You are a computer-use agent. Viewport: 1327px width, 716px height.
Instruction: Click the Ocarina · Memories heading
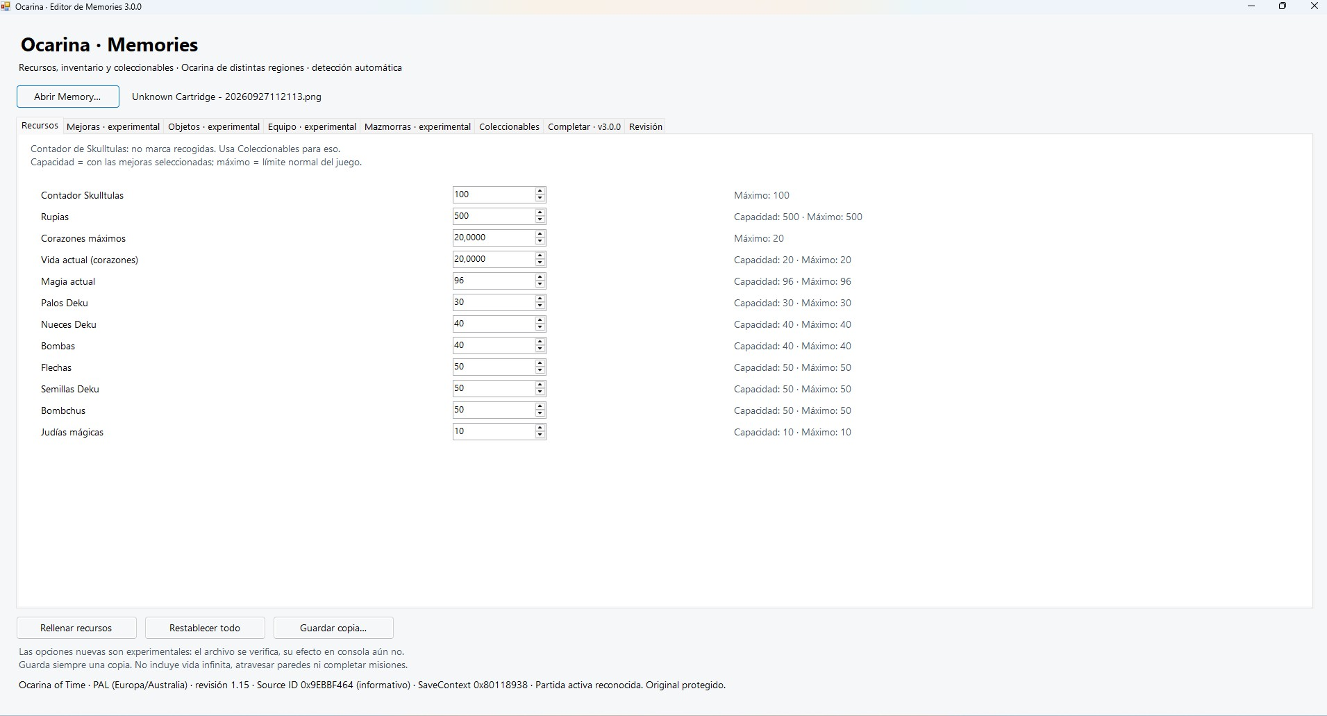[x=109, y=44]
